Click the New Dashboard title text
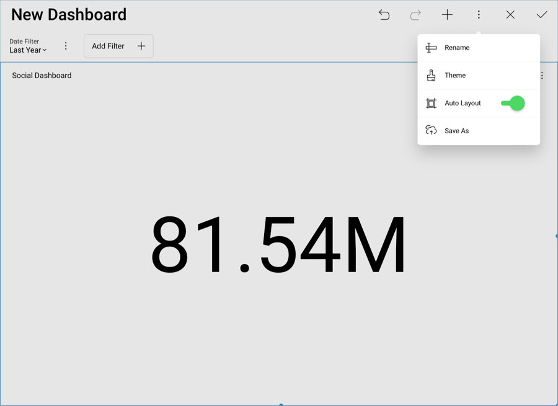558x406 pixels. point(69,15)
